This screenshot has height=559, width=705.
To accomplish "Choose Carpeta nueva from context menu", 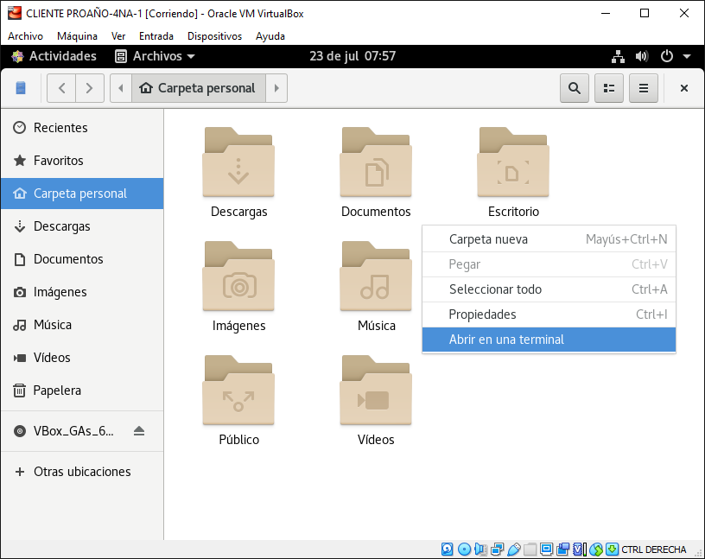I will [549, 239].
